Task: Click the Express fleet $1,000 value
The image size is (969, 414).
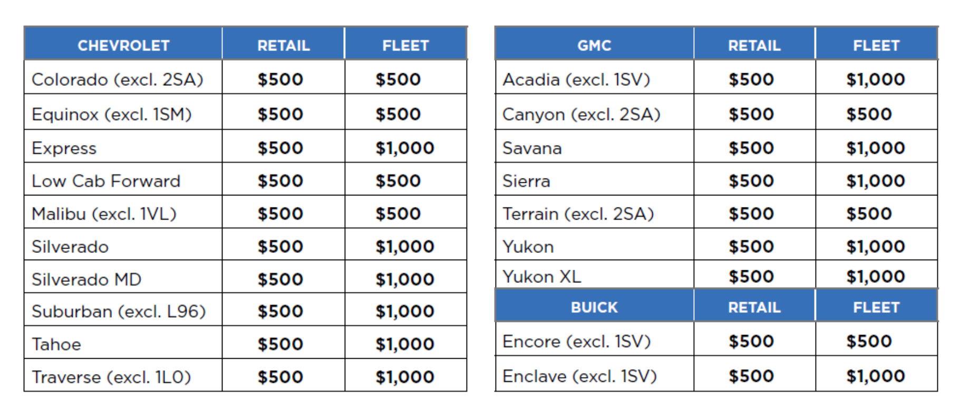Action: 404,148
